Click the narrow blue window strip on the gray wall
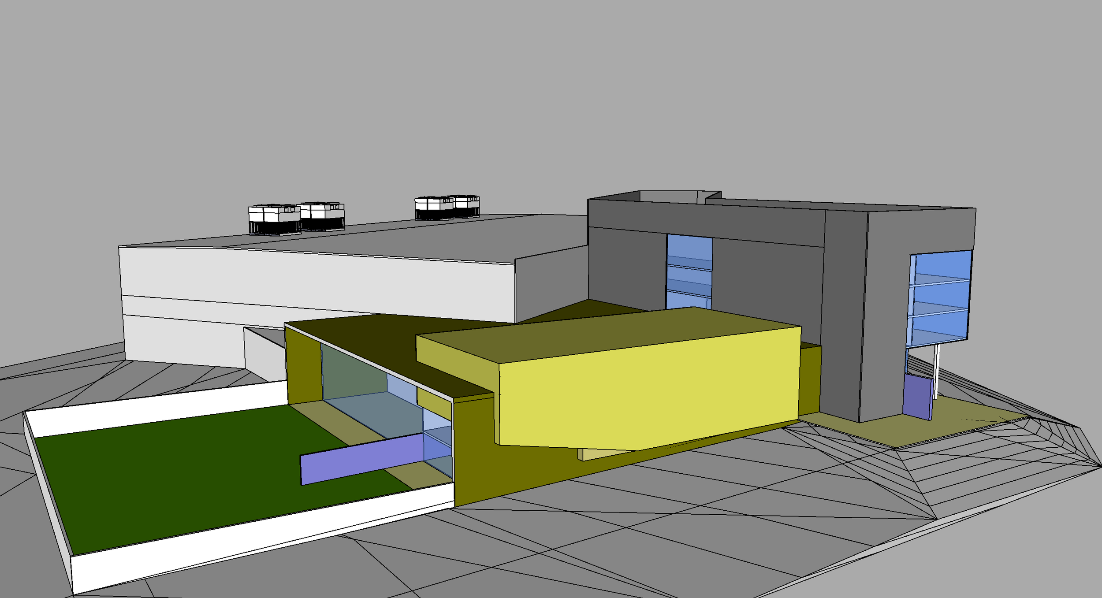1102x598 pixels. (689, 271)
